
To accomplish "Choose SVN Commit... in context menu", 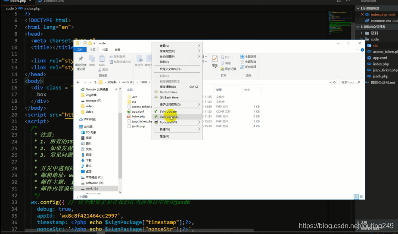I will coord(177,117).
